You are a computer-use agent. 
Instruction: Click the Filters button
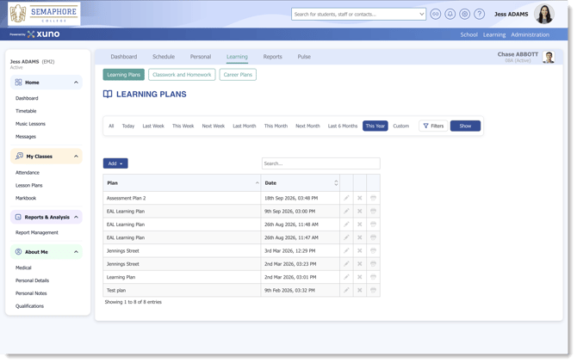(433, 126)
